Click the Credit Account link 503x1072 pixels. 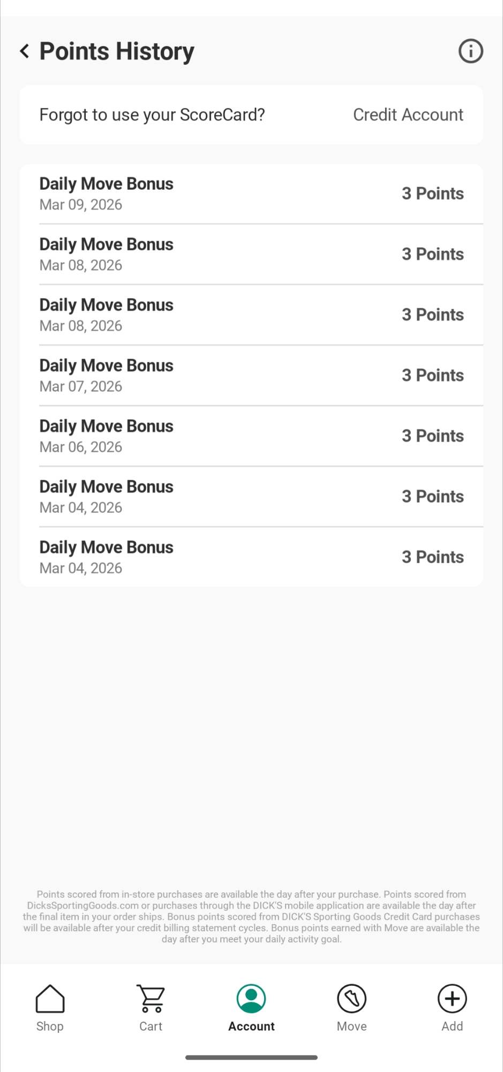(x=408, y=115)
